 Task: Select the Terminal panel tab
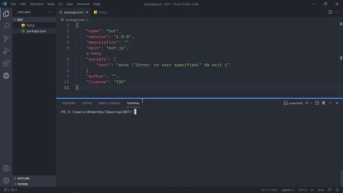point(133,103)
